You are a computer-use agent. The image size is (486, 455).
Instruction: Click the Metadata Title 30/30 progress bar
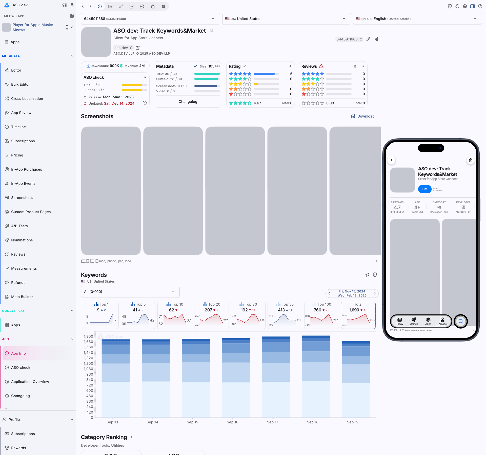207,74
